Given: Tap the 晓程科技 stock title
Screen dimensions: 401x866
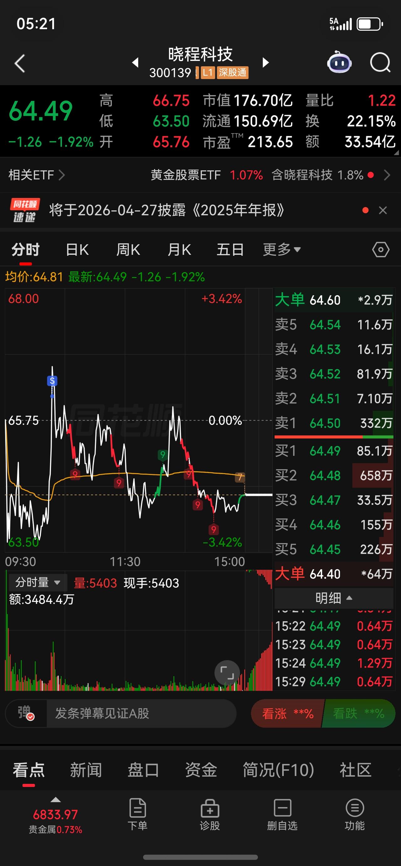Looking at the screenshot, I should [x=200, y=54].
